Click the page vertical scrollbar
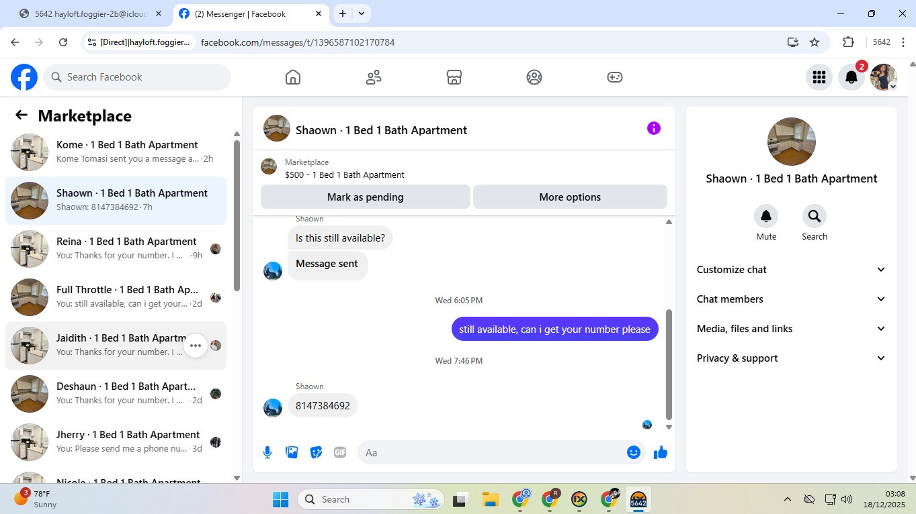This screenshot has height=514, width=916. pos(911,270)
